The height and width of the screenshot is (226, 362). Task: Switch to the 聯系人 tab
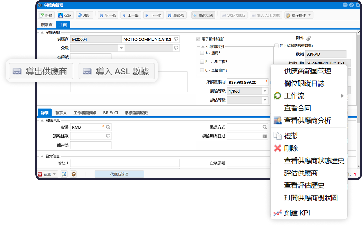[x=61, y=113]
